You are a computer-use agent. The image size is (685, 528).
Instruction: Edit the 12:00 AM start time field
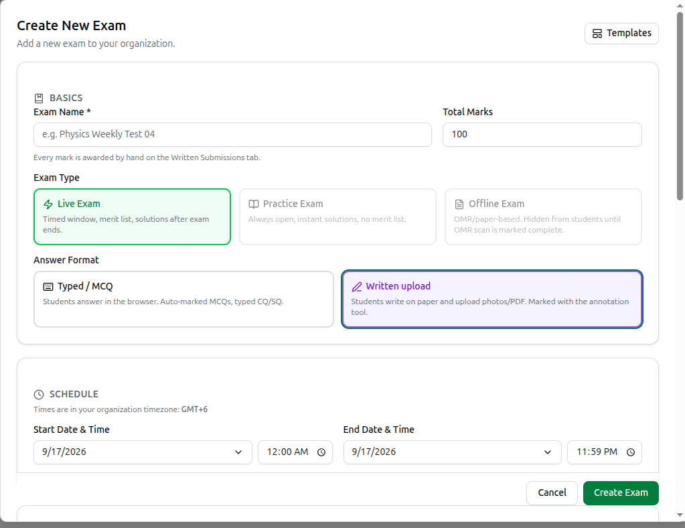coord(295,452)
